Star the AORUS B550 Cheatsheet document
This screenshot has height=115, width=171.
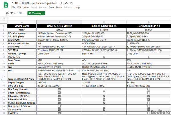61,3
